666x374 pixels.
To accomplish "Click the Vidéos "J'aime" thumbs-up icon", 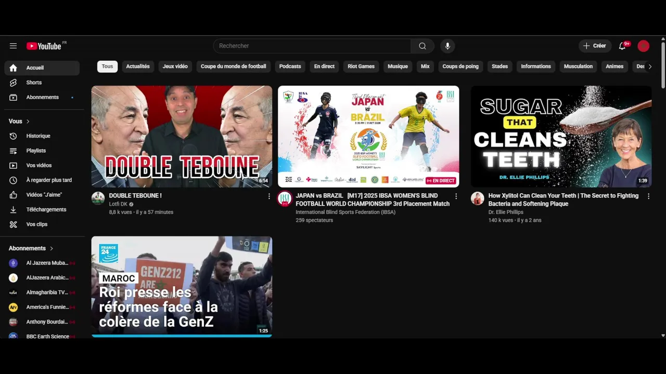I will click(13, 195).
